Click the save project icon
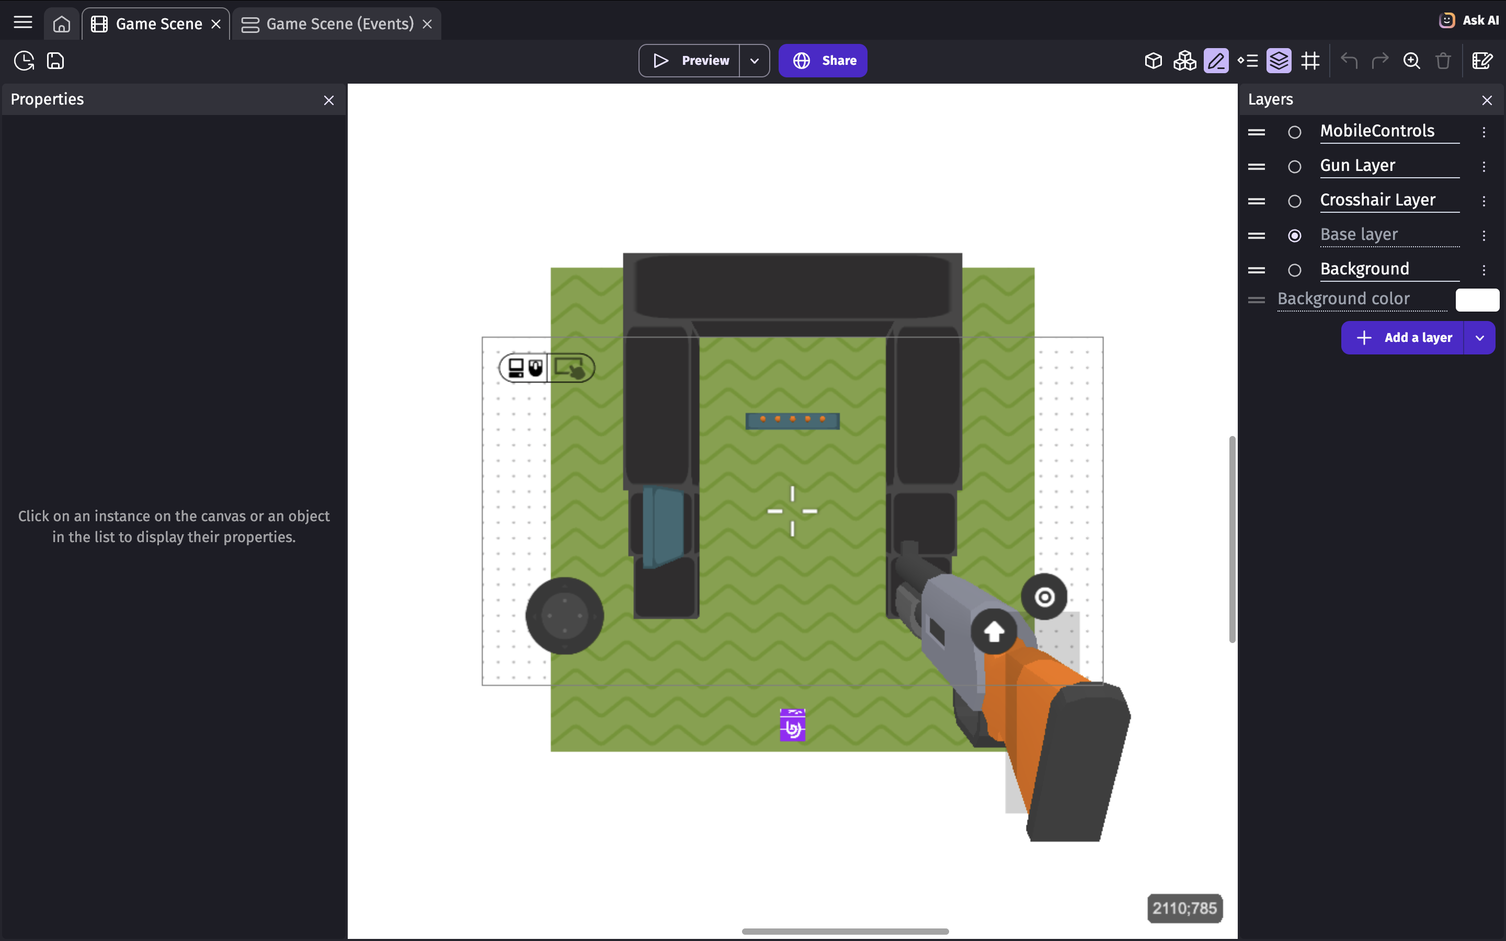1506x941 pixels. pos(55,60)
